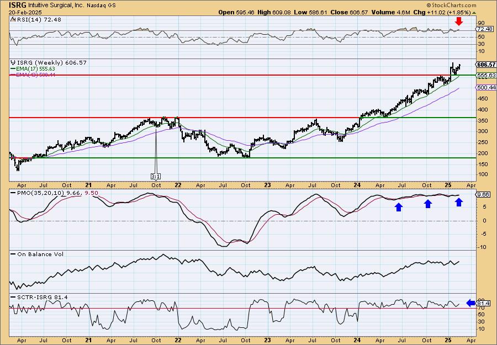Click the SCTR-ISRG 81.4 panel label
This screenshot has height=345, width=497.
click(41, 297)
